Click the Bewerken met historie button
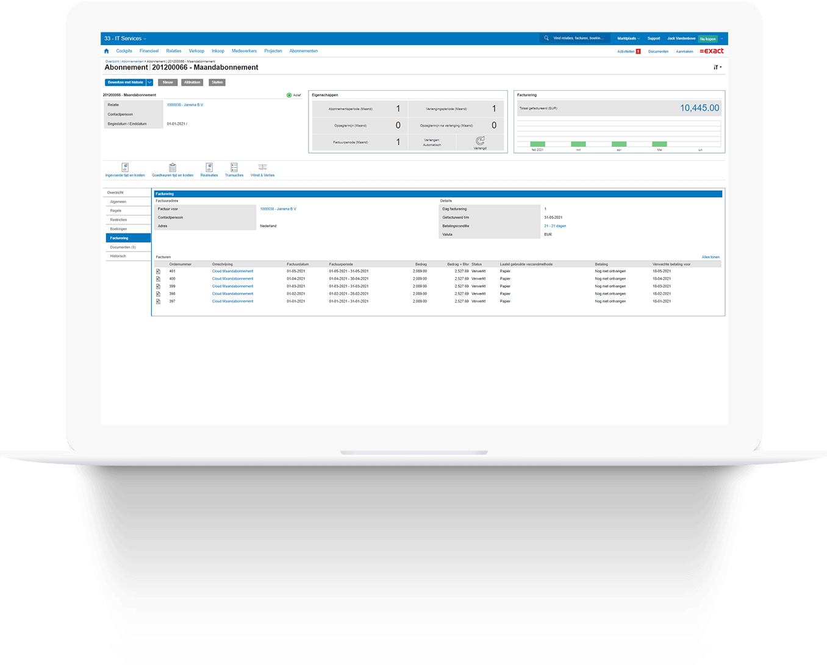The width and height of the screenshot is (827, 665). click(126, 82)
